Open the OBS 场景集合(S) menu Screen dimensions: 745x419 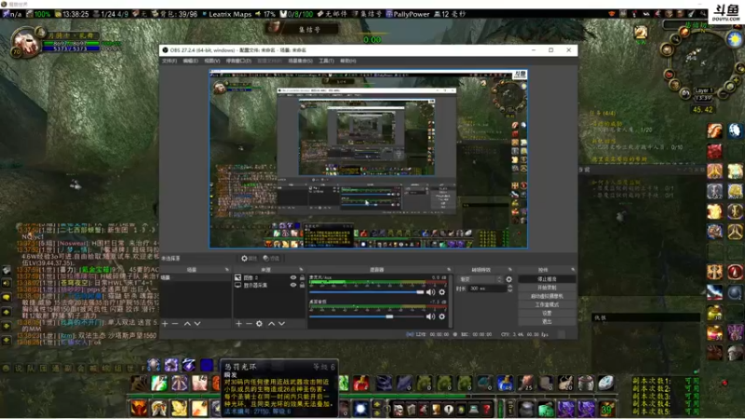click(300, 61)
